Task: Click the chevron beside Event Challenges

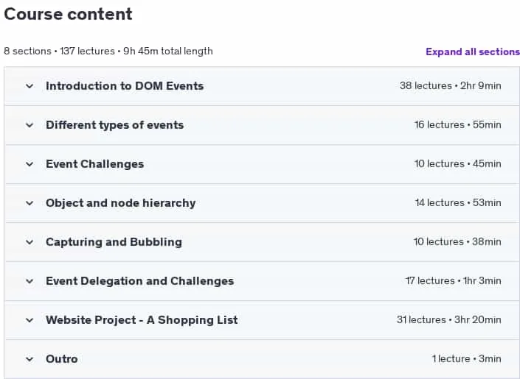Action: 30,165
